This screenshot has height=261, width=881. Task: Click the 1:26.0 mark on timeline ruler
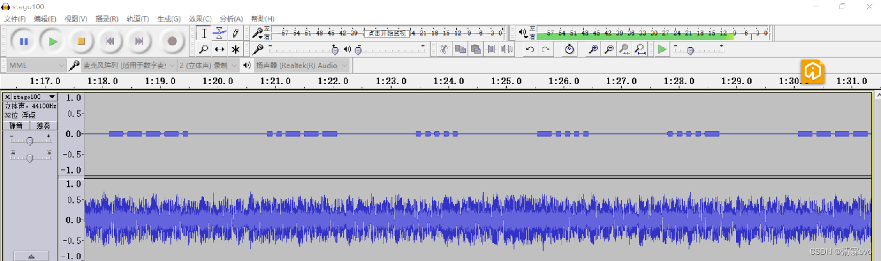[564, 81]
